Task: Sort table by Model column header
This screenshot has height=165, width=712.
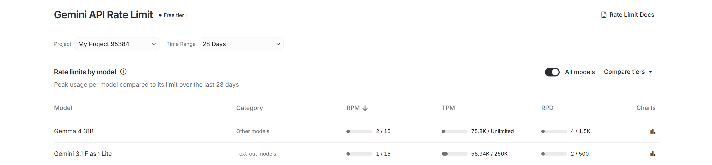Action: pyautogui.click(x=63, y=108)
